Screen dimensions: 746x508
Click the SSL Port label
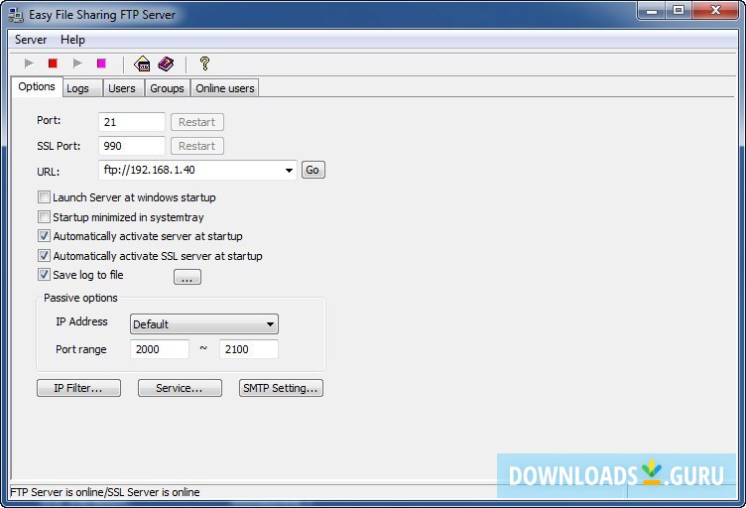pos(59,146)
